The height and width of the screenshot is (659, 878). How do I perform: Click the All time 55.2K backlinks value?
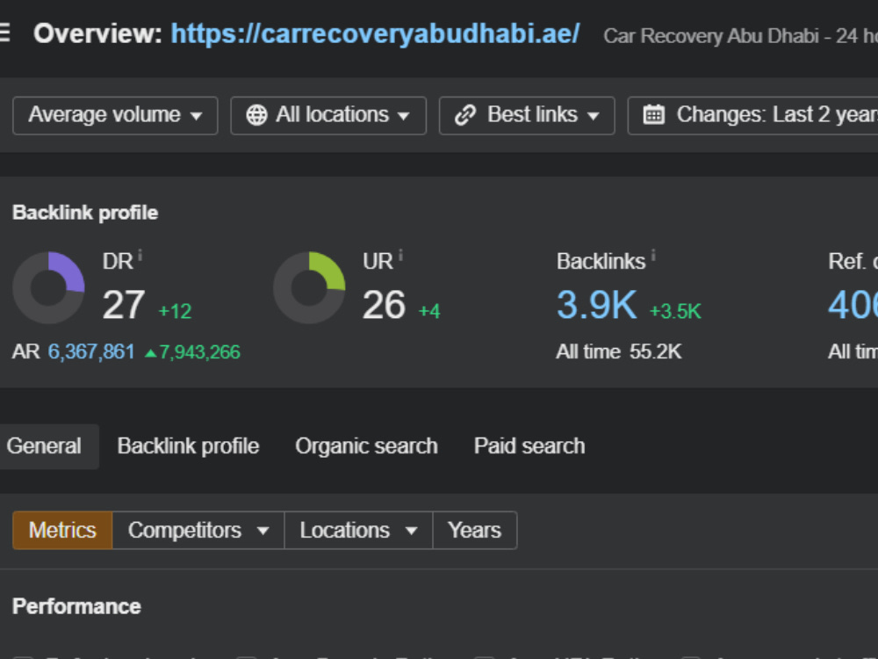pos(655,352)
